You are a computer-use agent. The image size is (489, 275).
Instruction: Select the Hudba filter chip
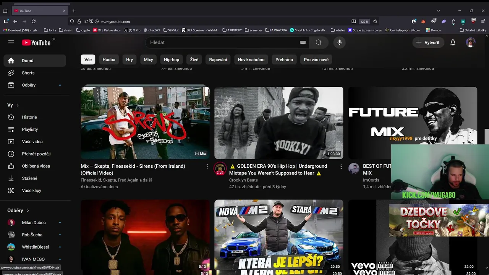[109, 60]
